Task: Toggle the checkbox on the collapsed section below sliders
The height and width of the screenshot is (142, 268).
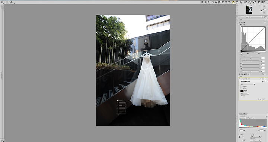Action: click(265, 74)
